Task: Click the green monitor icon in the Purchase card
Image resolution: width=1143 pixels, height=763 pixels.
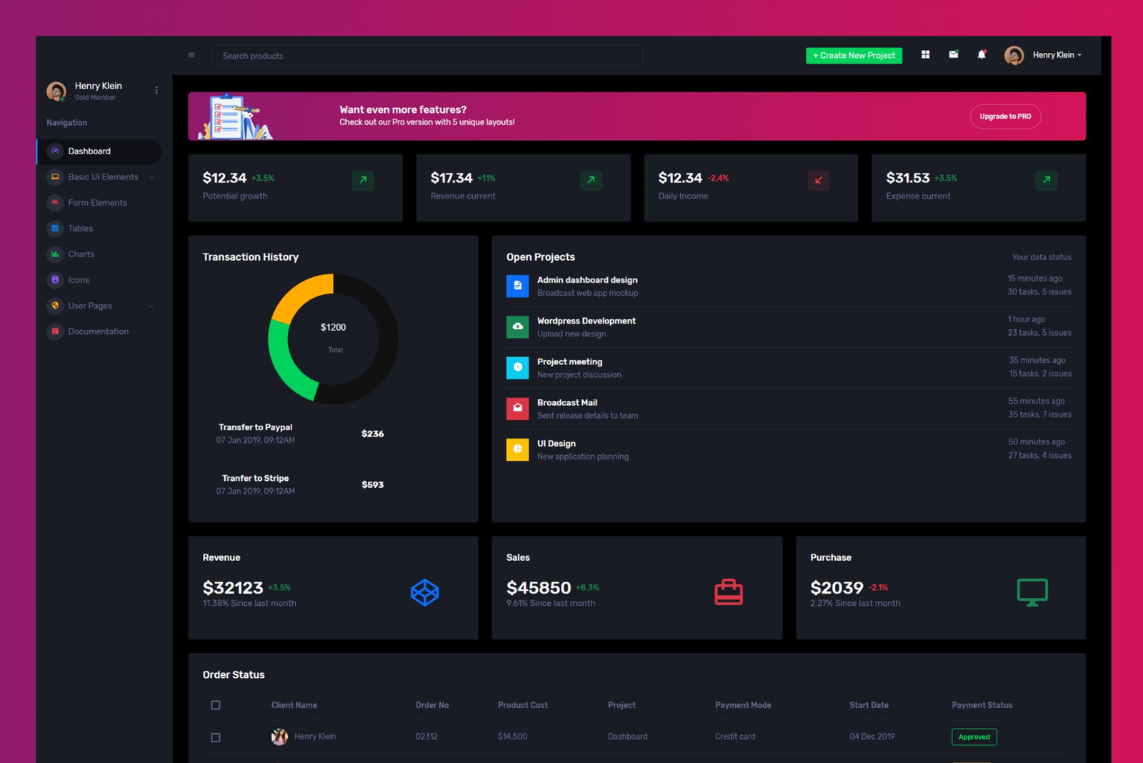Action: point(1032,591)
